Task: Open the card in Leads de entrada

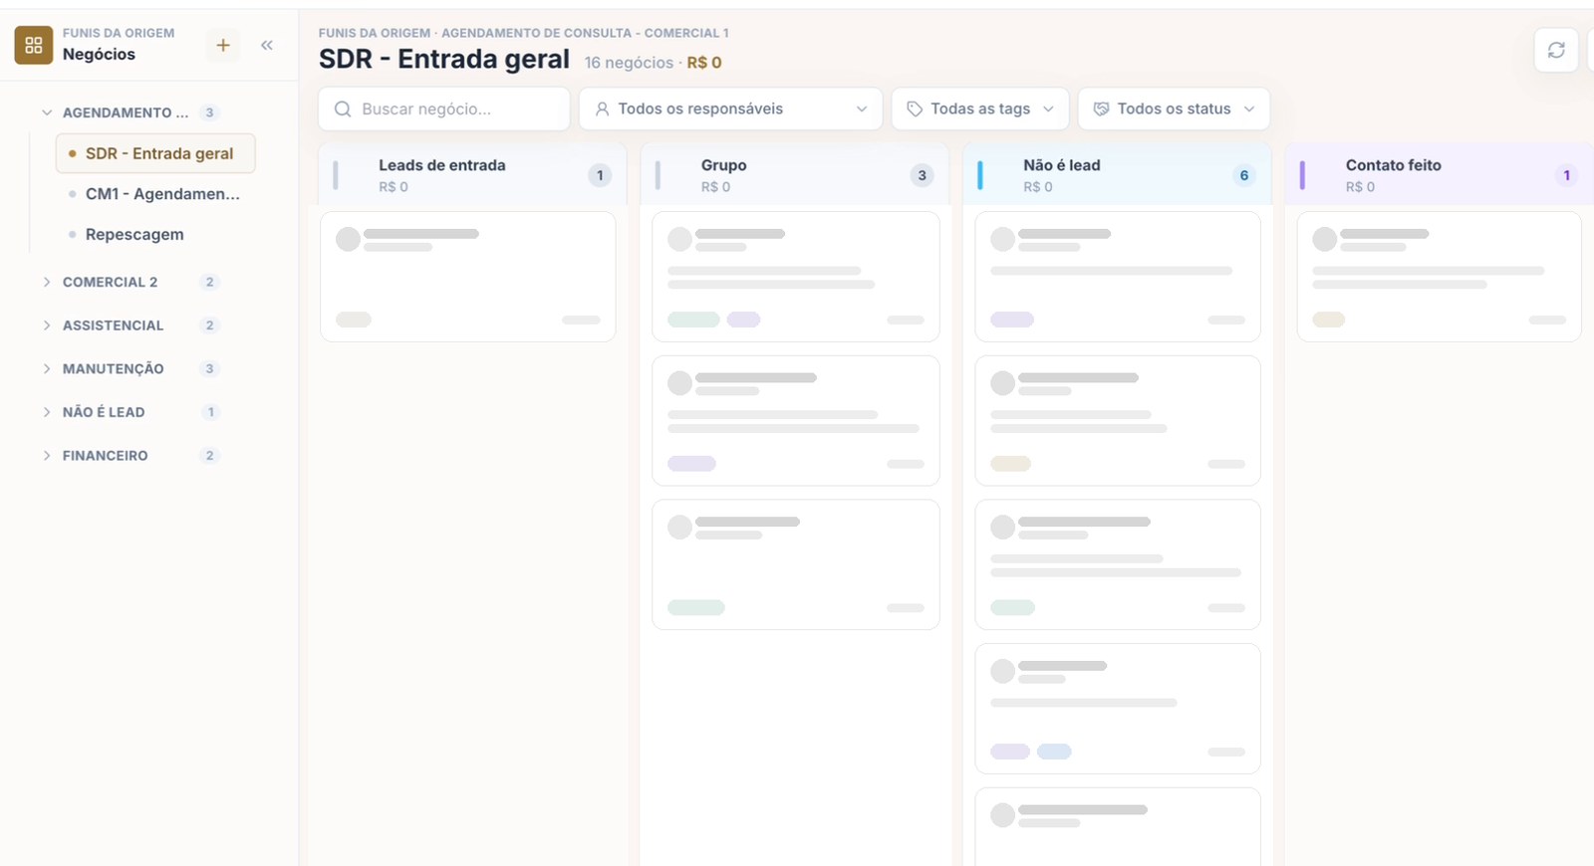Action: point(467,277)
